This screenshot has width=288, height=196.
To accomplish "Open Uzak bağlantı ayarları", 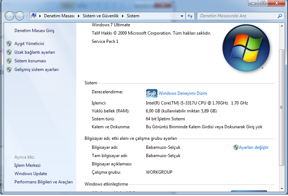I will click(35, 52).
